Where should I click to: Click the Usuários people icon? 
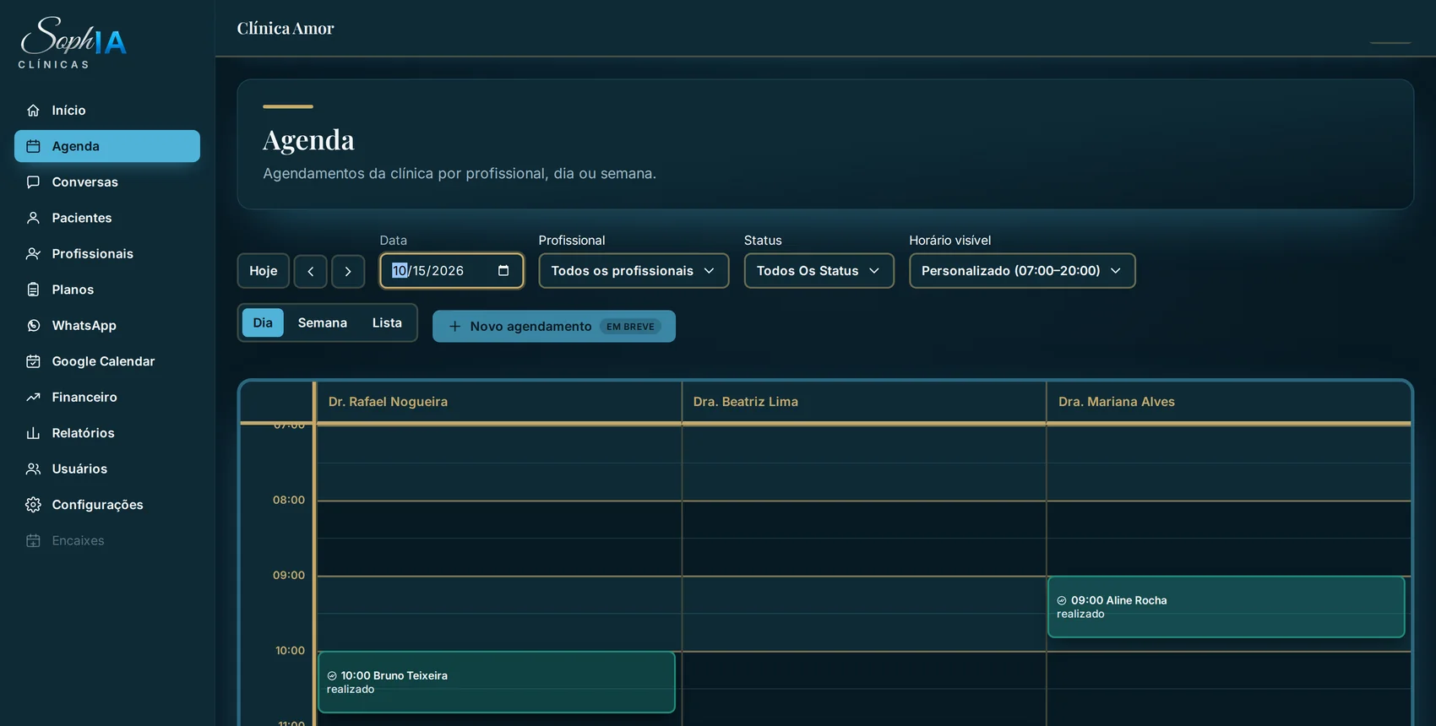point(33,469)
